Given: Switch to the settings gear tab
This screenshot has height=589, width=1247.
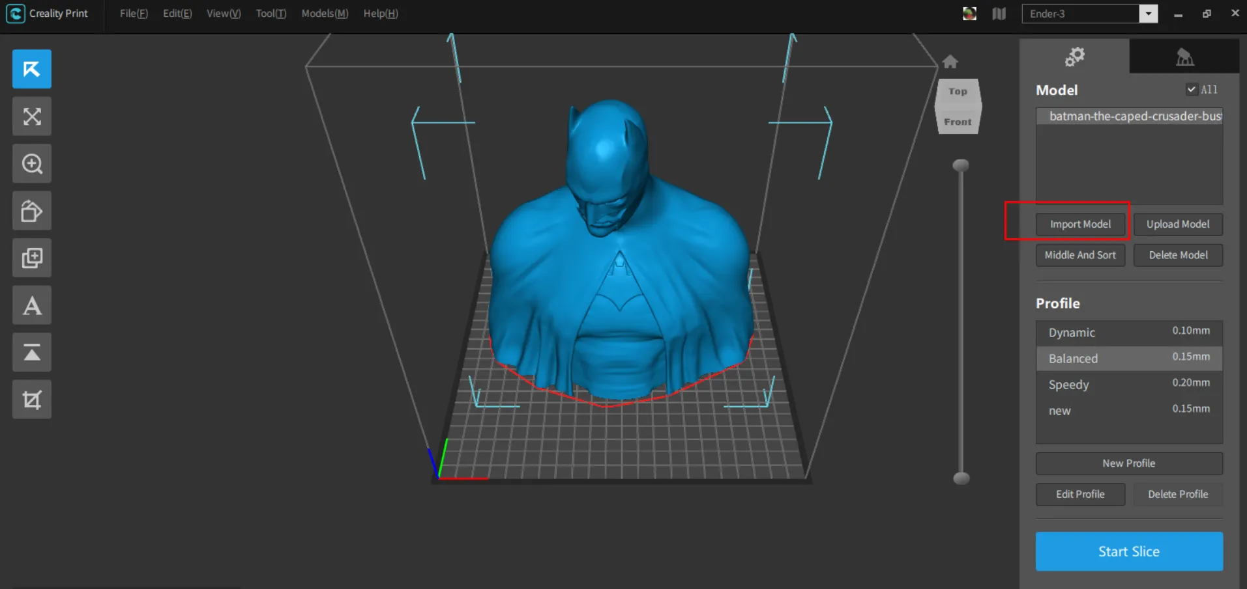Looking at the screenshot, I should pyautogui.click(x=1074, y=57).
